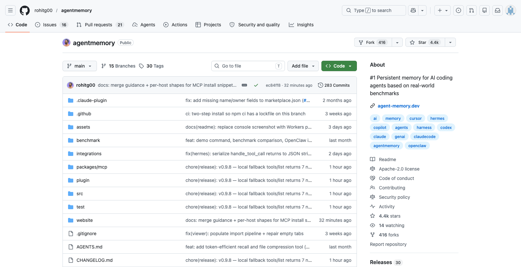Click rohitg00 commit author avatar
The height and width of the screenshot is (267, 521).
(x=70, y=85)
